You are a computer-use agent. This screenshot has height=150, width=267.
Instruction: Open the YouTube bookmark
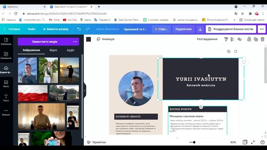click(x=70, y=20)
